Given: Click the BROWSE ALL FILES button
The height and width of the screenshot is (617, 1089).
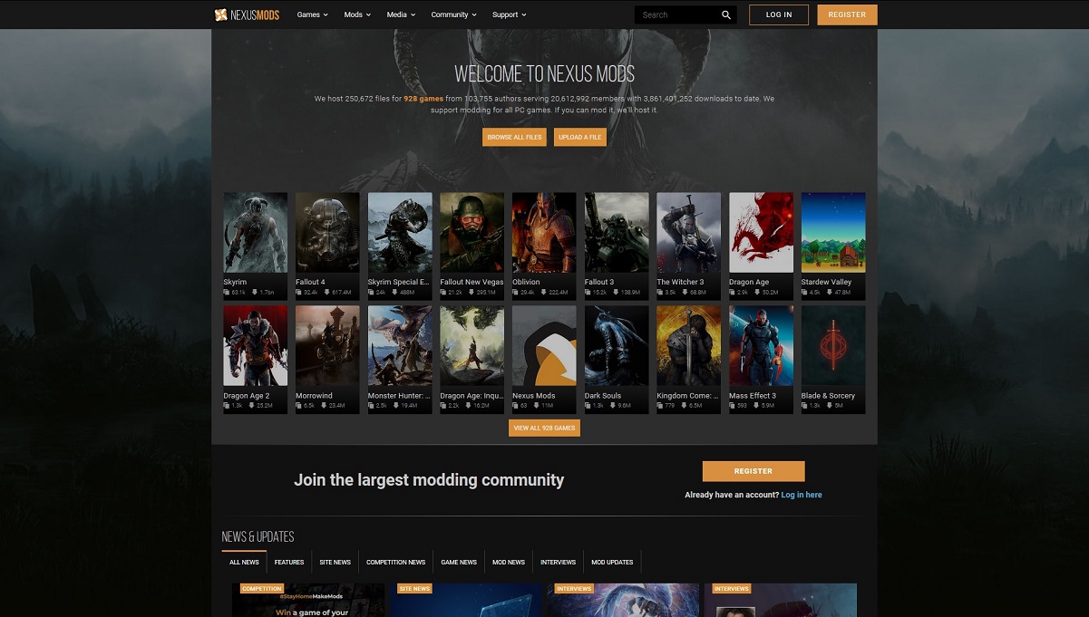Looking at the screenshot, I should tap(514, 137).
